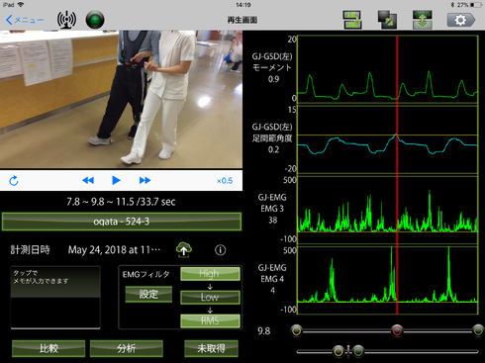
Task: Tap the gait video frame
Action: [x=121, y=99]
